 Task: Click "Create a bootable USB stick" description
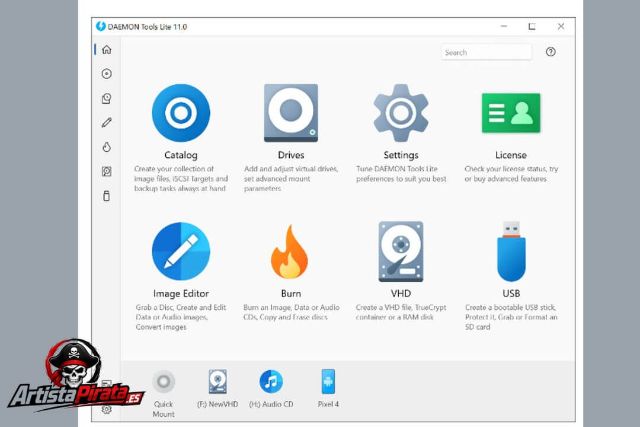point(511,317)
